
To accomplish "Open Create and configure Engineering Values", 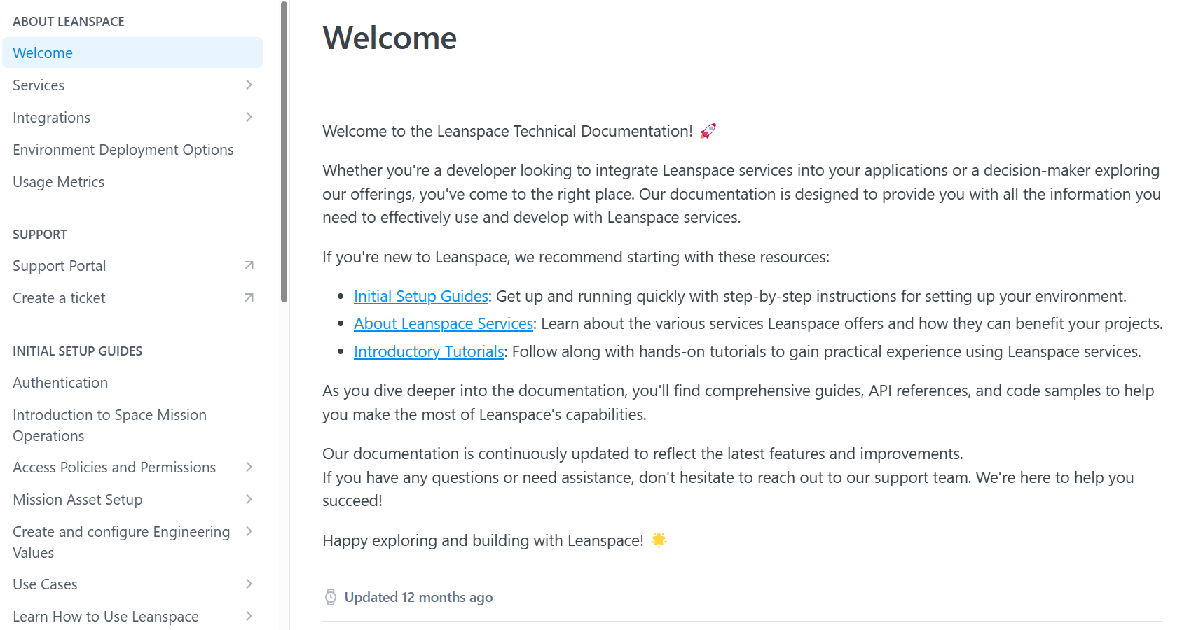I will pos(121,542).
